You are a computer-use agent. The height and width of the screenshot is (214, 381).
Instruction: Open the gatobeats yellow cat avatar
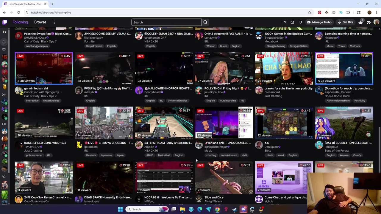(x=79, y=145)
